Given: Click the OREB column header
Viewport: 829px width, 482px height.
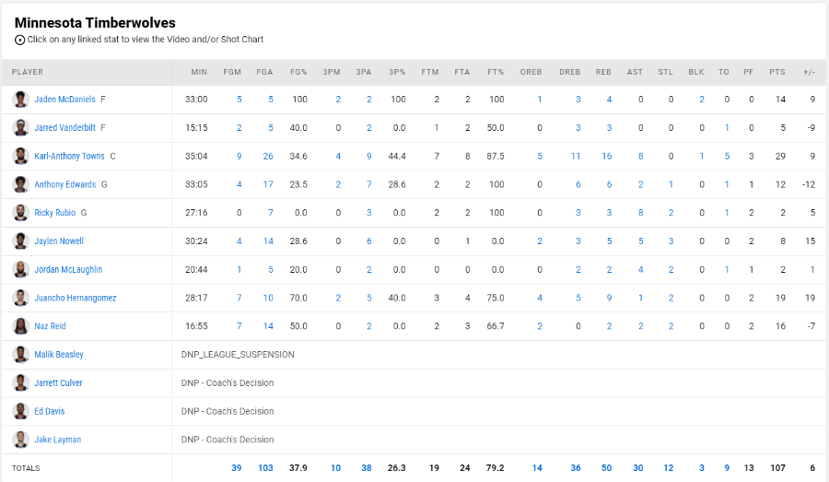Looking at the screenshot, I should click(x=531, y=72).
